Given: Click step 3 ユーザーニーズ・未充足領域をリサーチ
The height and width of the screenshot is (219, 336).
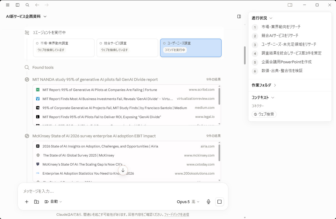Looking at the screenshot, I should coord(289,44).
